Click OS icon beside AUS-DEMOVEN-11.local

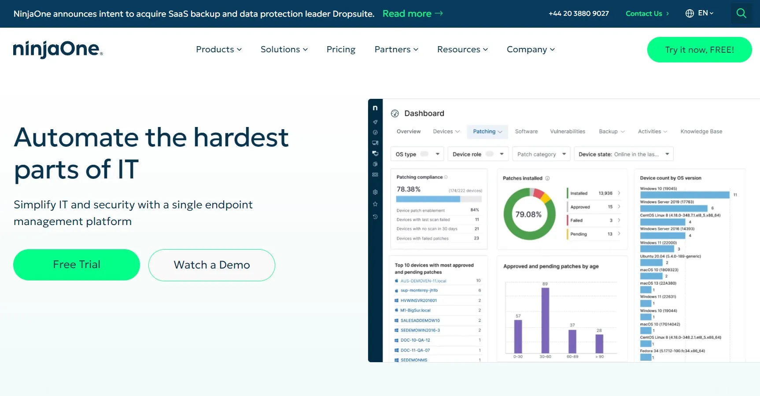tap(396, 281)
